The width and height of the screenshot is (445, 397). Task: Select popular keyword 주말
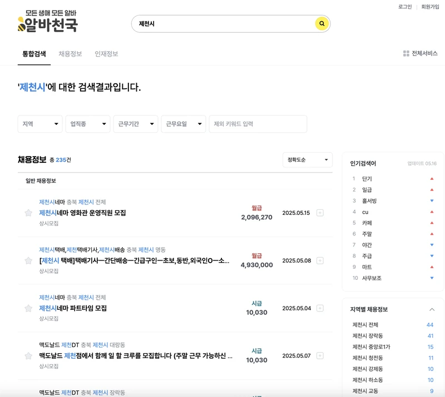point(367,234)
